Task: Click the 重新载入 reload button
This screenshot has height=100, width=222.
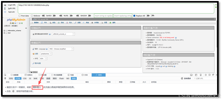Action: (x=37, y=87)
